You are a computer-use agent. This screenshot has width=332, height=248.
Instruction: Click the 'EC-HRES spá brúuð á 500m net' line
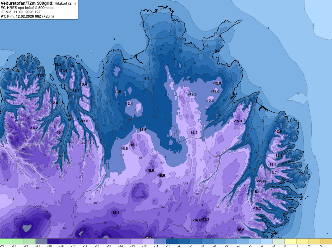click(x=27, y=8)
